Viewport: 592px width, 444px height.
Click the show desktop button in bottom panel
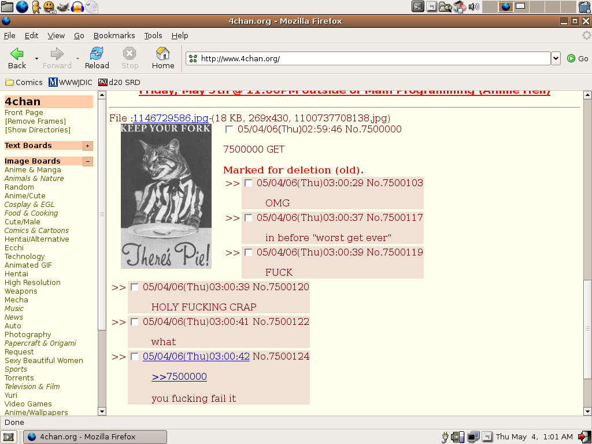[x=8, y=437]
